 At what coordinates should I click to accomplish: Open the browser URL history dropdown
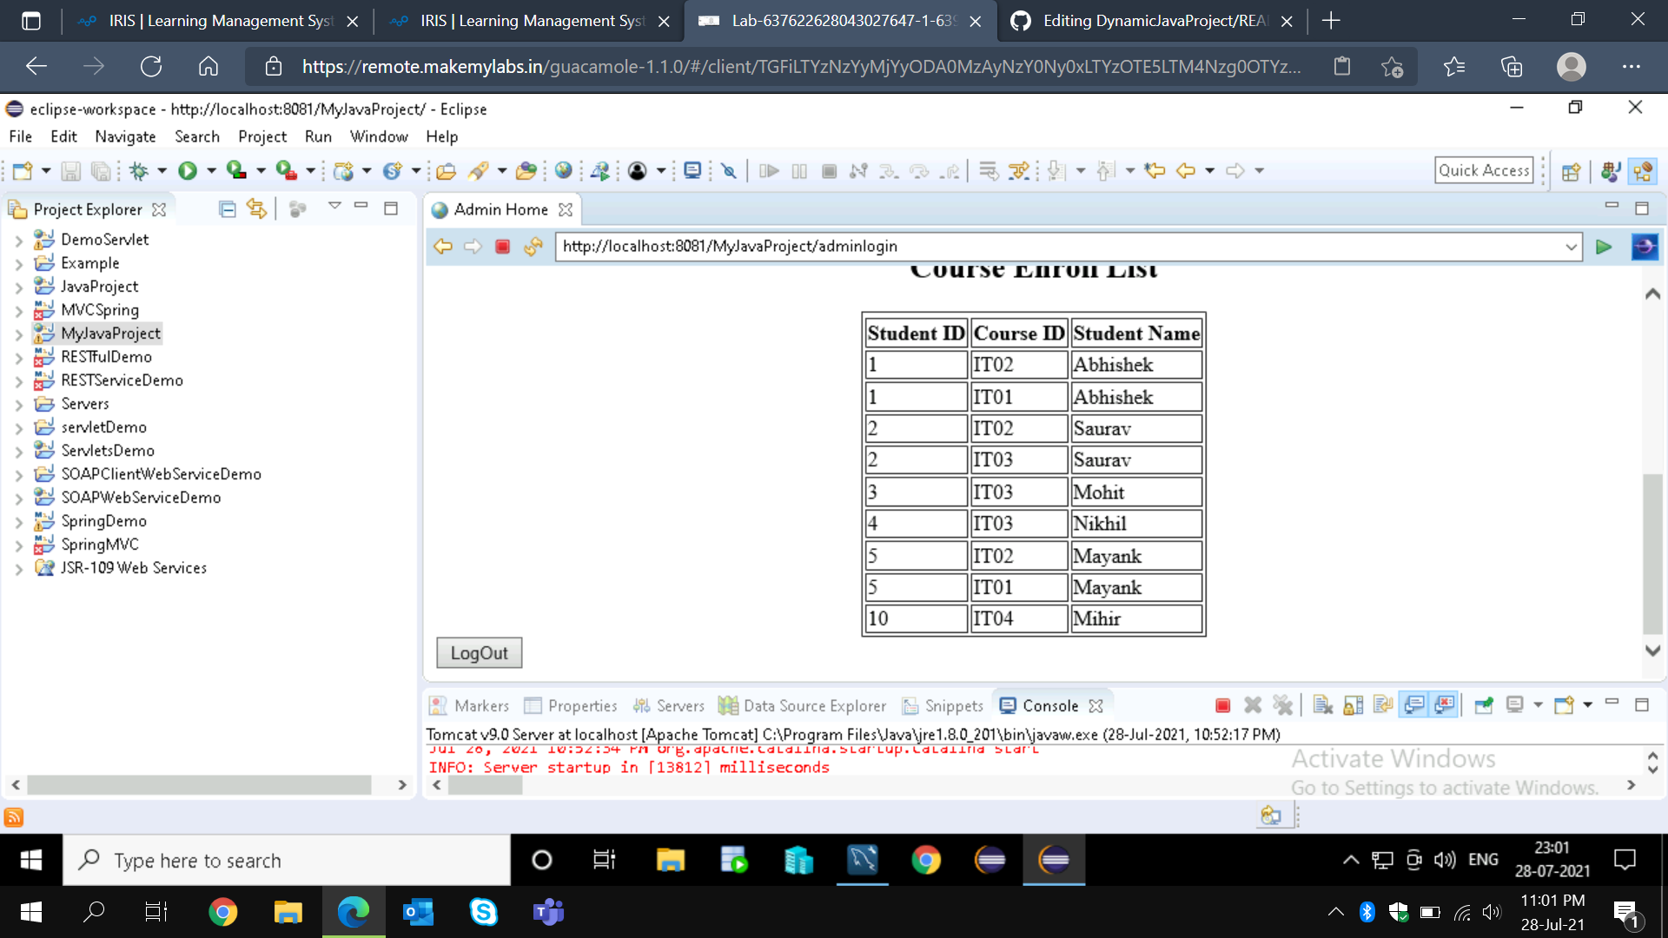(1571, 247)
